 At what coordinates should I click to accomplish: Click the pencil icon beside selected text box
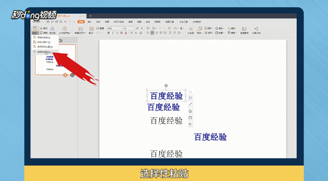tap(190, 104)
